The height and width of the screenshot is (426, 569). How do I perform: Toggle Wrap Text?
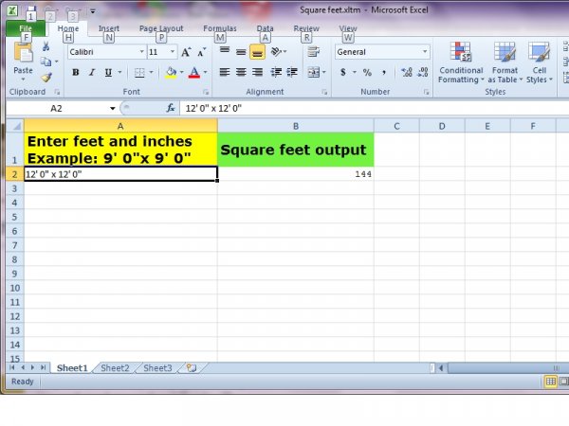click(314, 52)
